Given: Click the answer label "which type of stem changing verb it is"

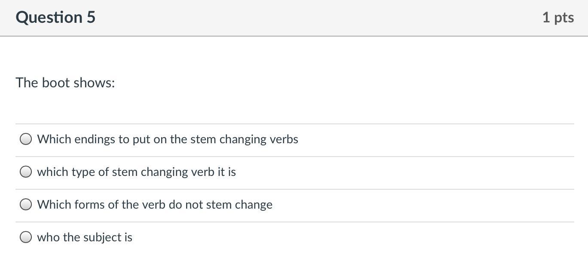Looking at the screenshot, I should (x=136, y=172).
